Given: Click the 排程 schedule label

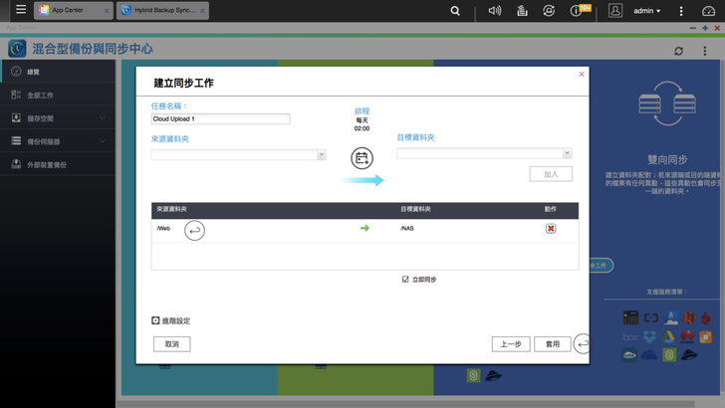Looking at the screenshot, I should click(x=362, y=110).
